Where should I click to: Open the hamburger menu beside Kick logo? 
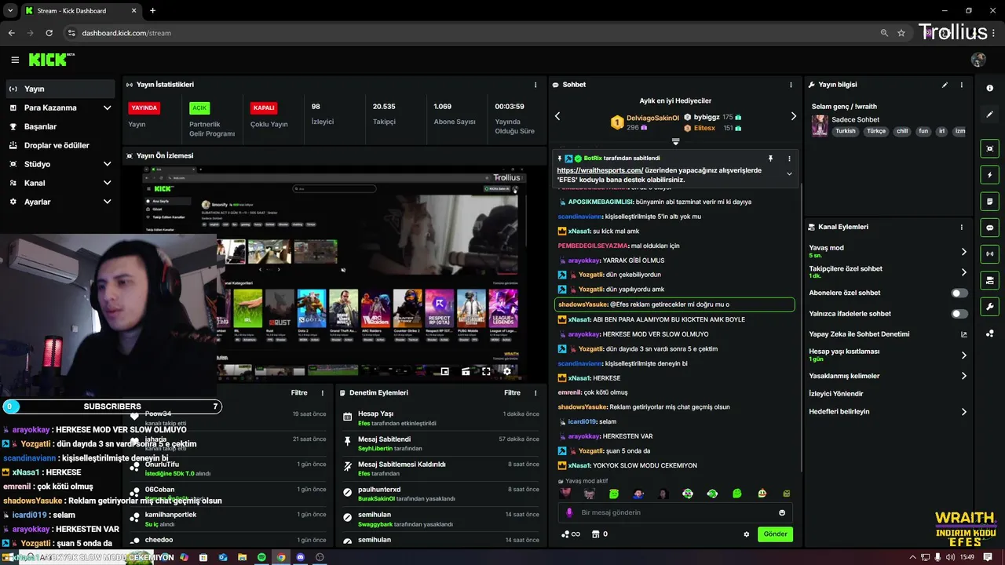coord(15,60)
